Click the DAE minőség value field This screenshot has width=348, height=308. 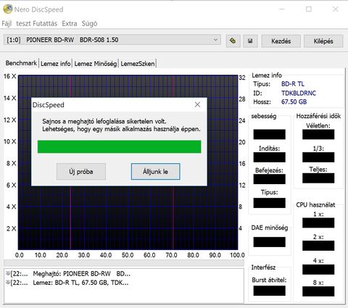[x=269, y=242]
